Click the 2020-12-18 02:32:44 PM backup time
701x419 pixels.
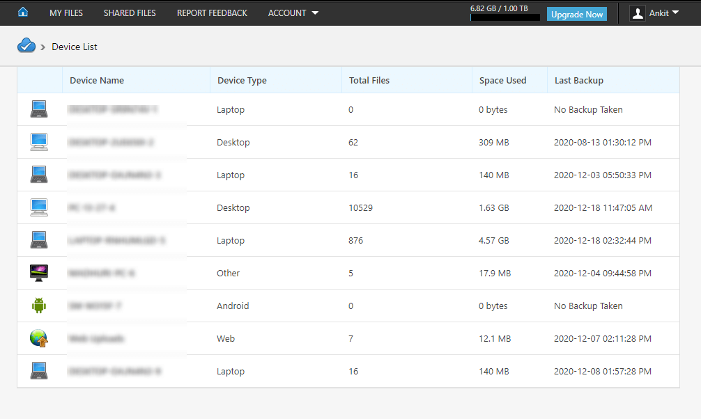[603, 240]
